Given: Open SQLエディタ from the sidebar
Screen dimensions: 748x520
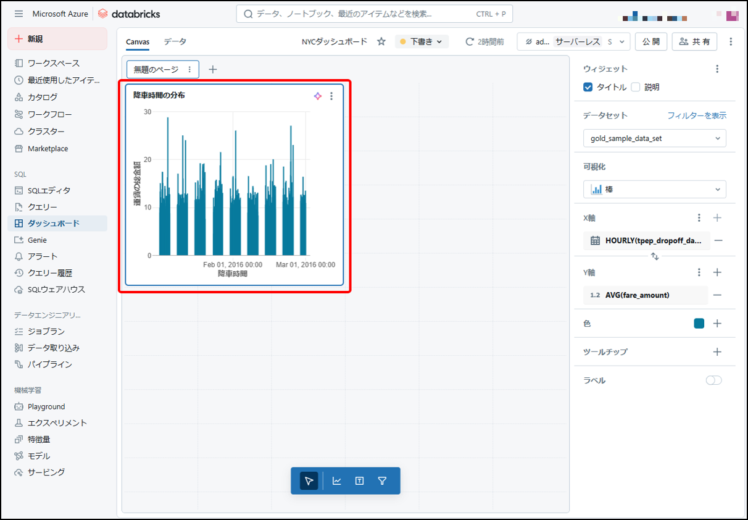Looking at the screenshot, I should (x=49, y=190).
